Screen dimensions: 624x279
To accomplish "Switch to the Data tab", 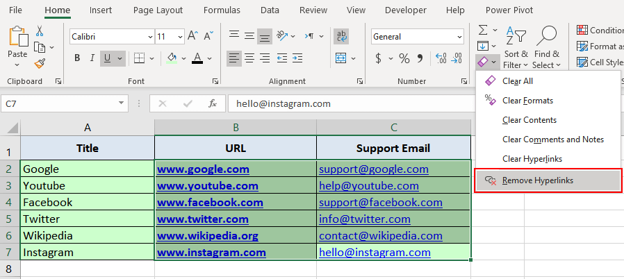I will [x=270, y=10].
